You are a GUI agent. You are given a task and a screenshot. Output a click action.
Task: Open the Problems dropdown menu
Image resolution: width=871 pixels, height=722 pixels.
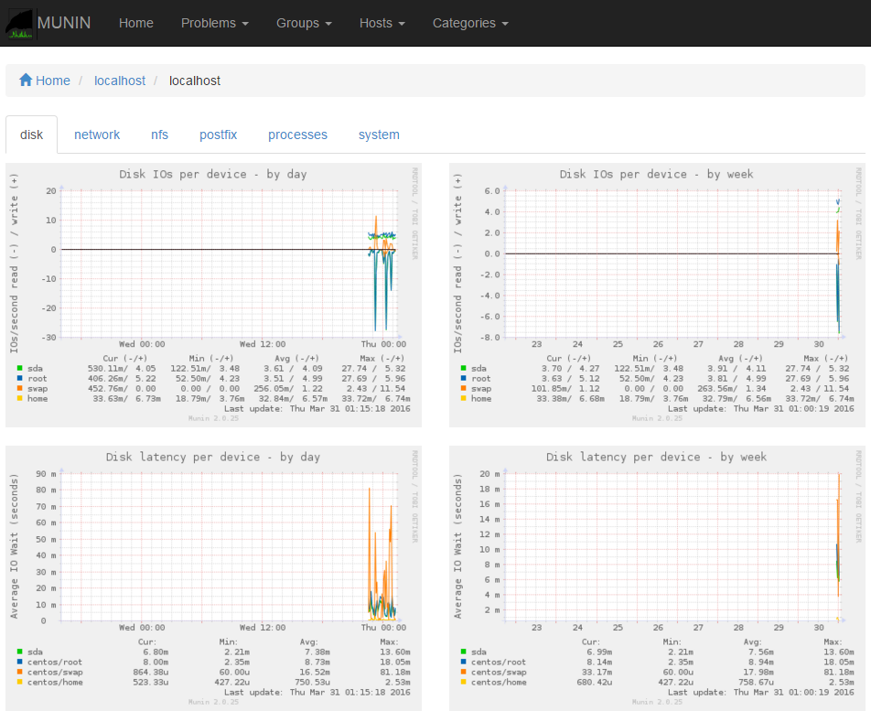[214, 23]
